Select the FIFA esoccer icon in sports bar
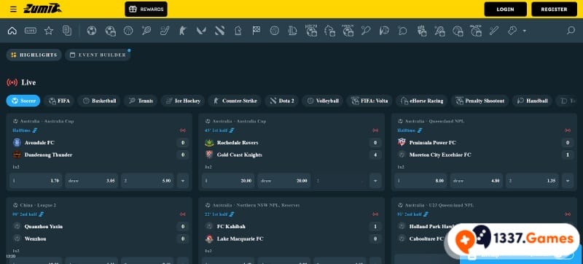The image size is (583, 264). point(111,31)
